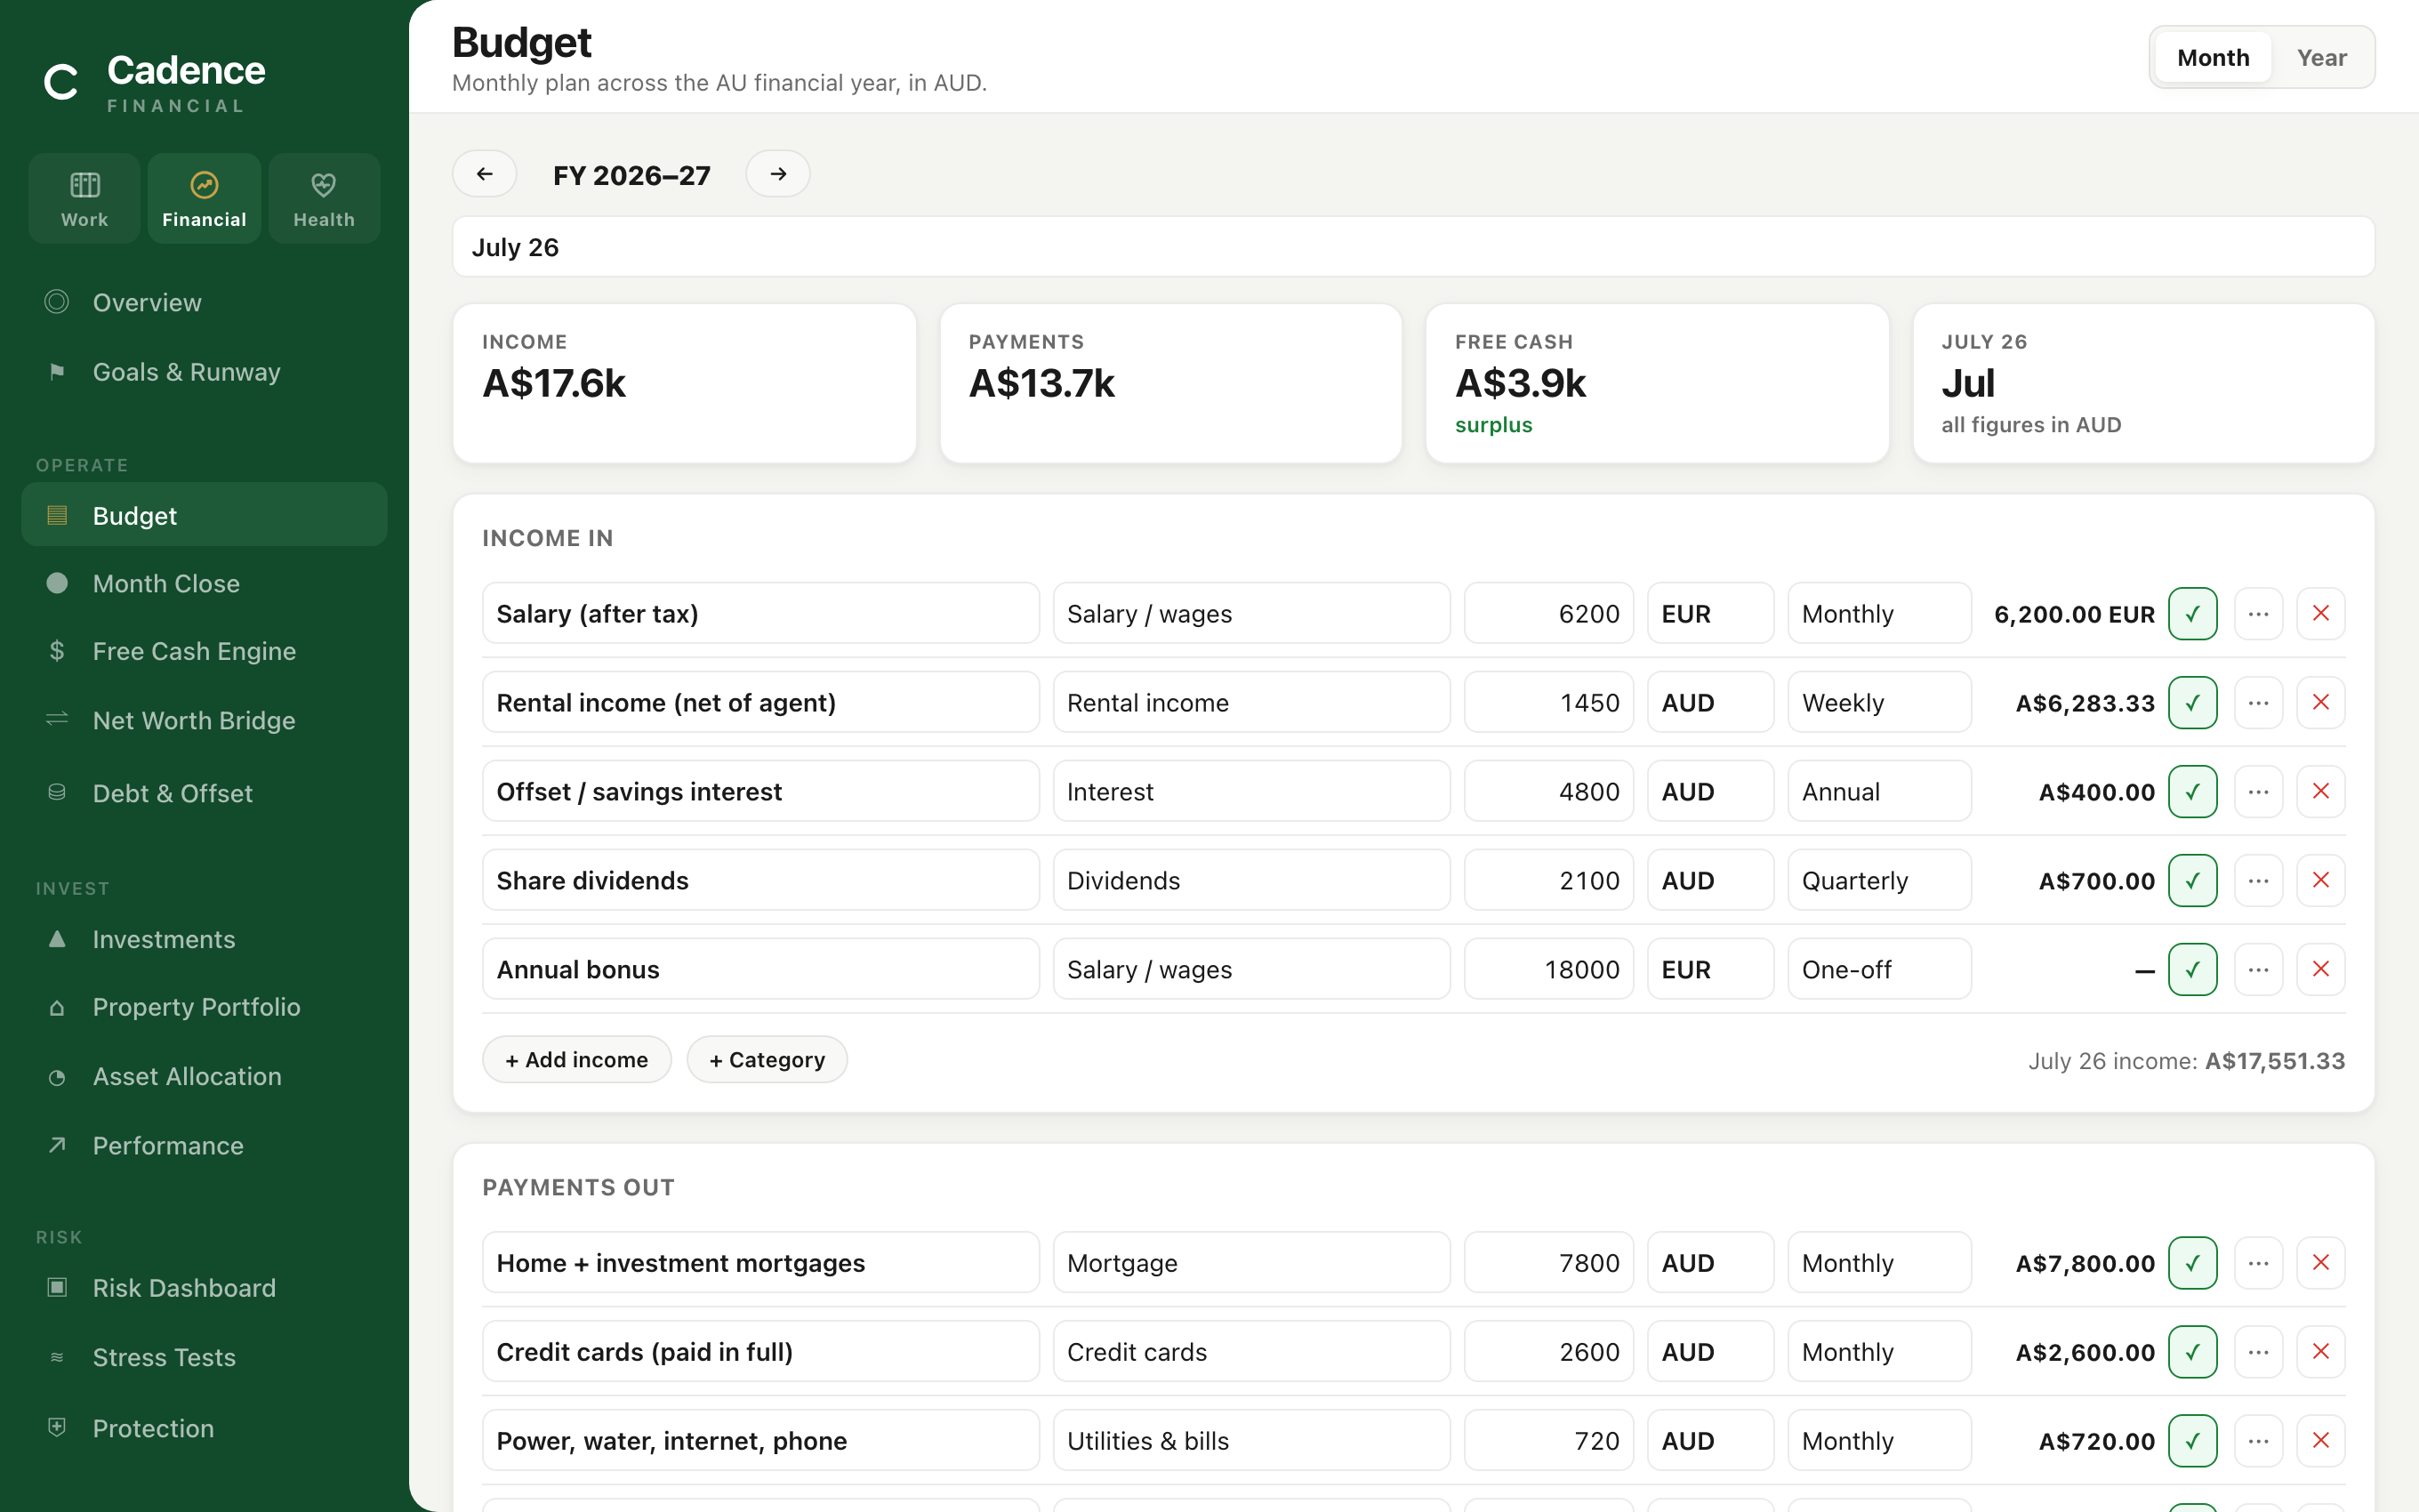The image size is (2419, 1512).
Task: Toggle checkmark on Credit cards (paid in full)
Action: (2193, 1351)
